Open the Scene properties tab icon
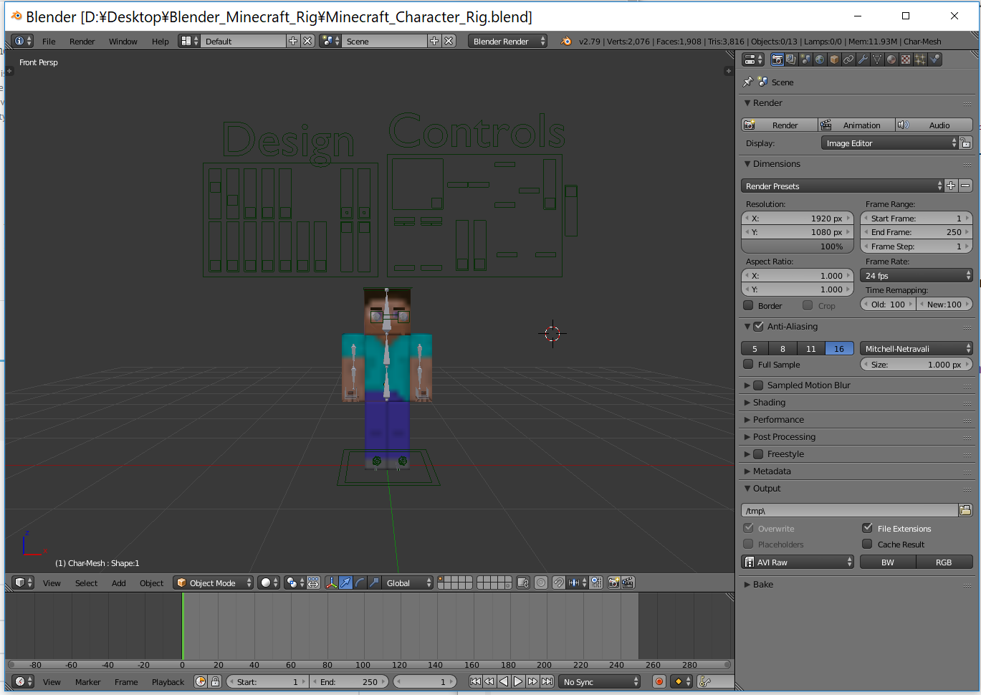The height and width of the screenshot is (695, 981). click(805, 59)
